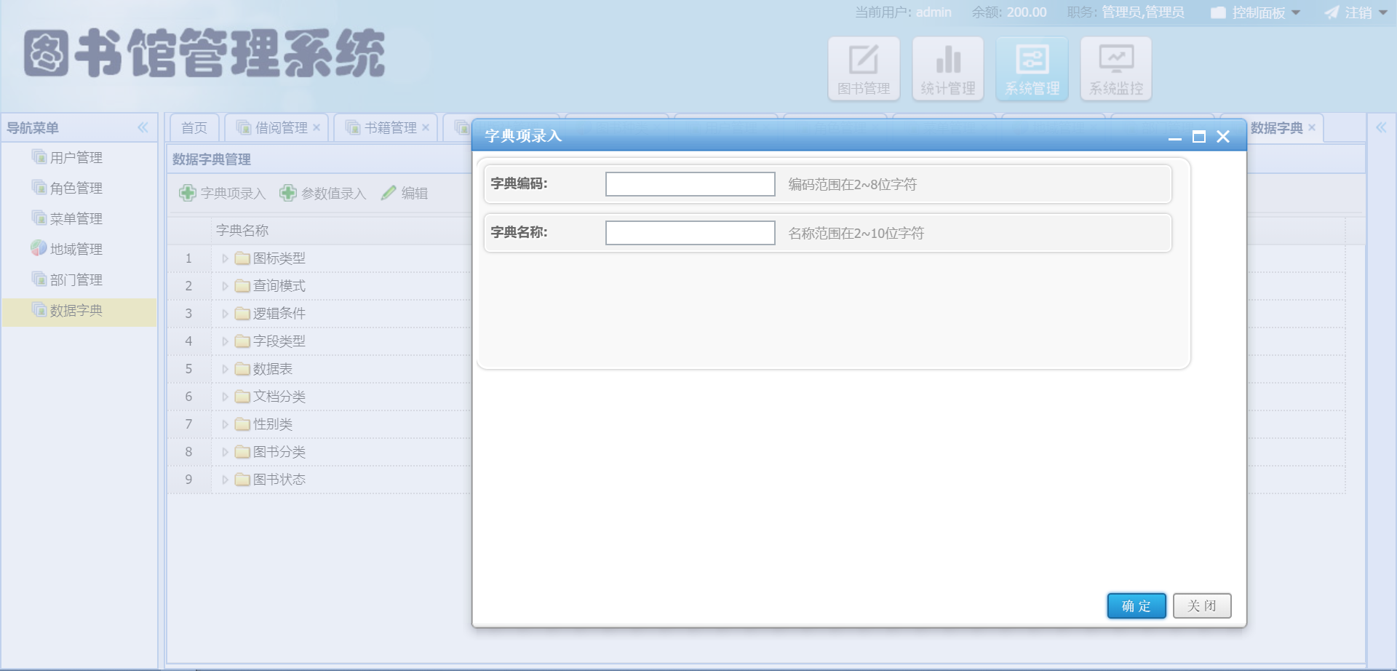The image size is (1397, 671).
Task: Expand the 图标类型 tree node
Action: (x=224, y=258)
